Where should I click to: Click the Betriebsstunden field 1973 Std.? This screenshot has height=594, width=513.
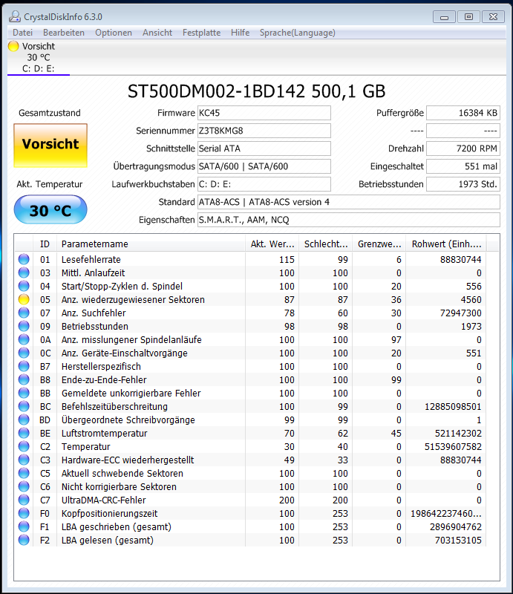click(x=463, y=184)
